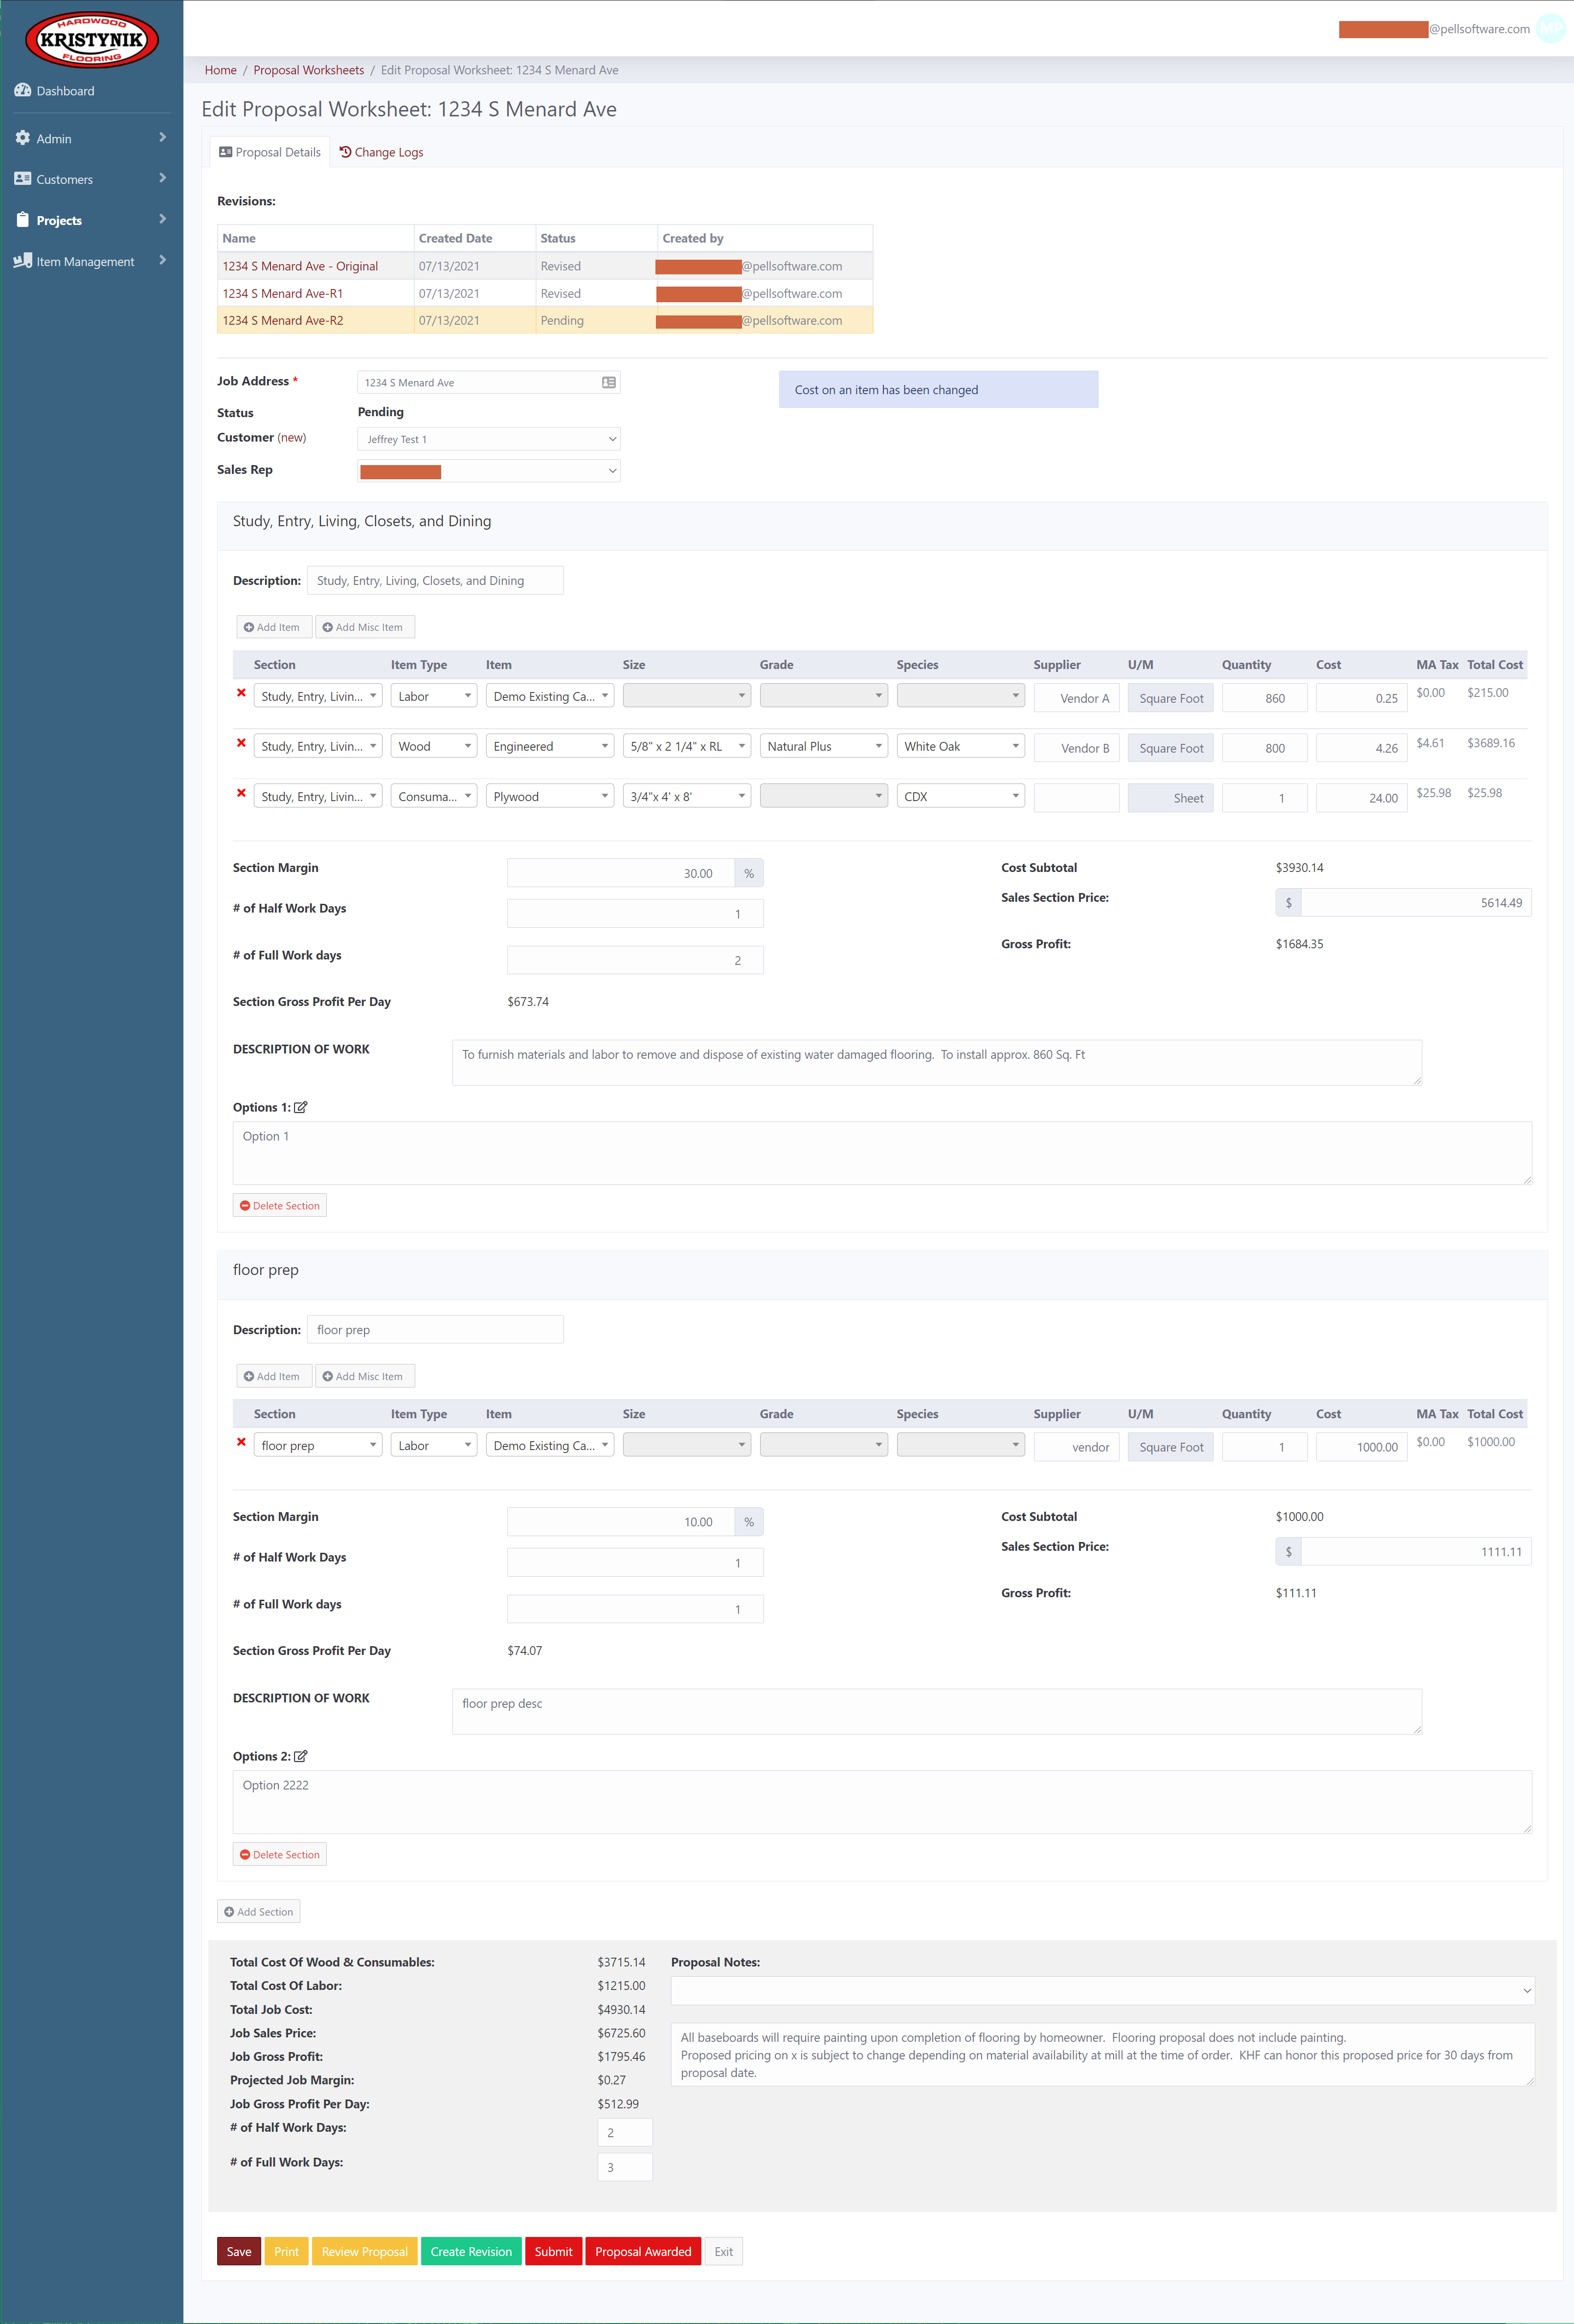
Task: Open the Customer dropdown showing Jeffrey Test 1
Action: click(488, 439)
